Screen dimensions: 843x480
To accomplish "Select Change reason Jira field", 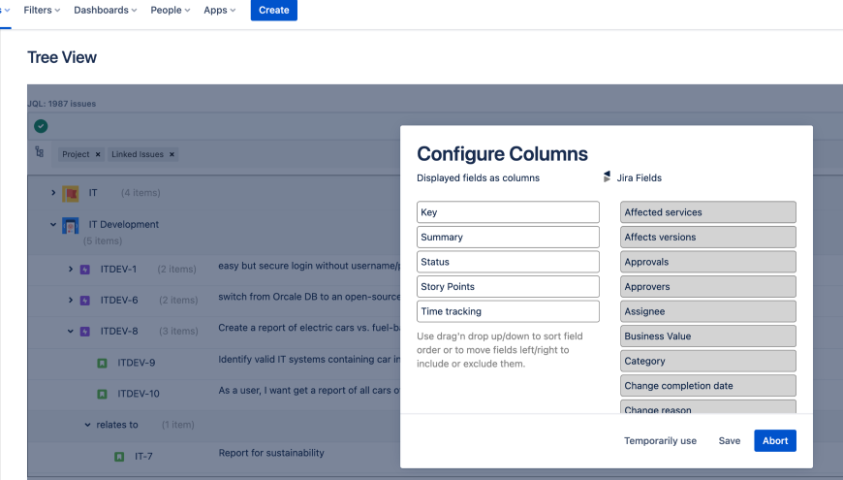I will [x=708, y=407].
